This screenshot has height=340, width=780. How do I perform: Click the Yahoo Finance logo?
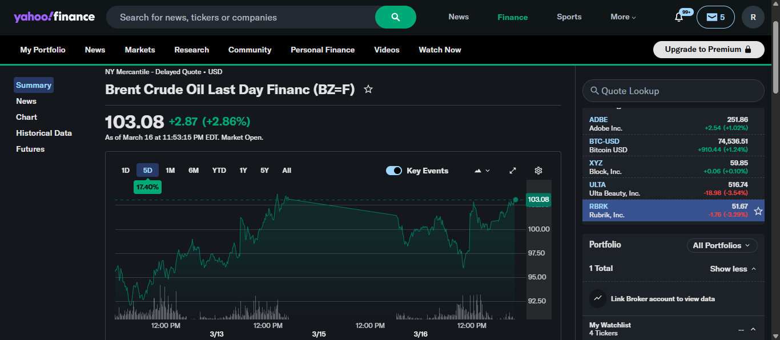(54, 17)
